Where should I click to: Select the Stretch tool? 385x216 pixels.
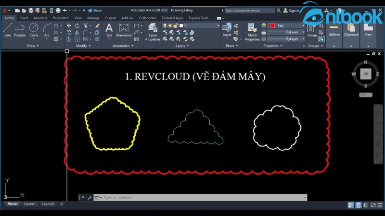[69, 39]
